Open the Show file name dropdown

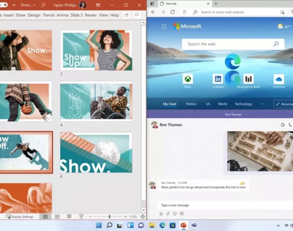[x=28, y=5]
